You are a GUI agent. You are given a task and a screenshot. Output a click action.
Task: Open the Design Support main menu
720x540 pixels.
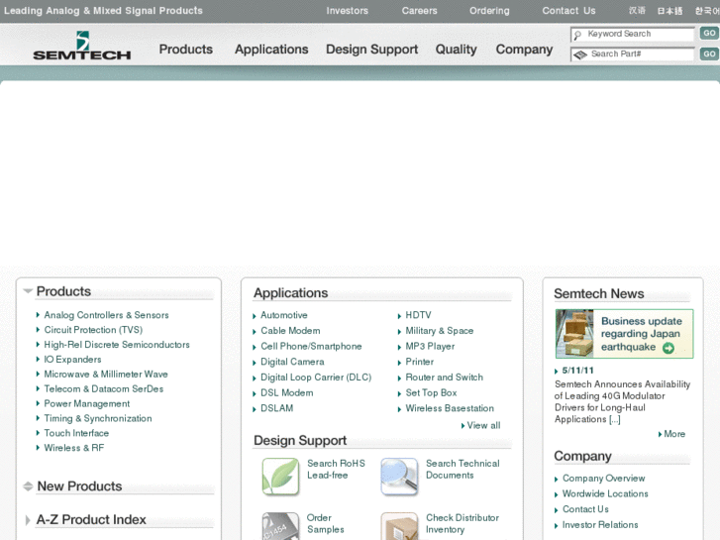[371, 50]
